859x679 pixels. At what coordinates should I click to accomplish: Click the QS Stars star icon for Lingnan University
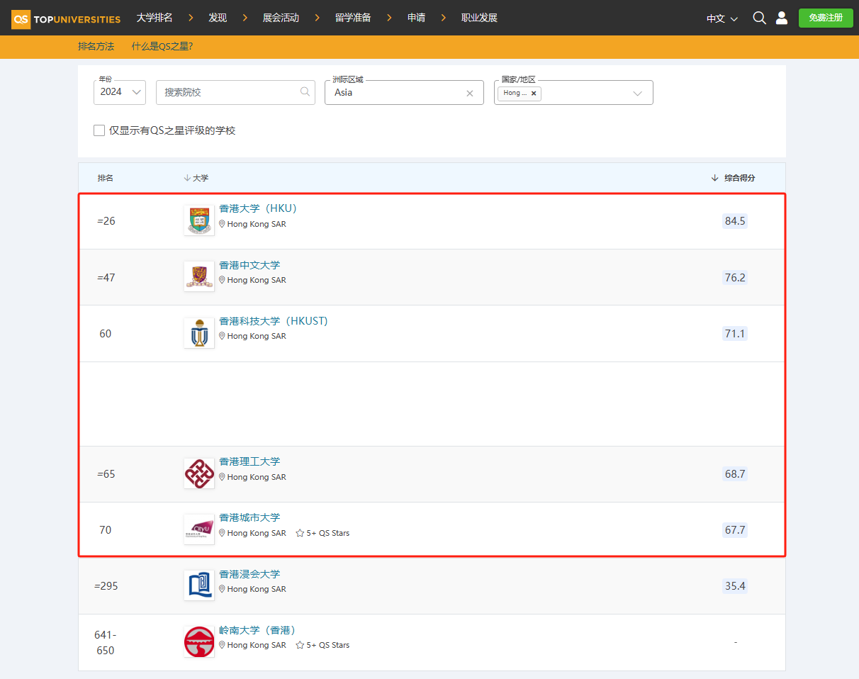tap(300, 645)
